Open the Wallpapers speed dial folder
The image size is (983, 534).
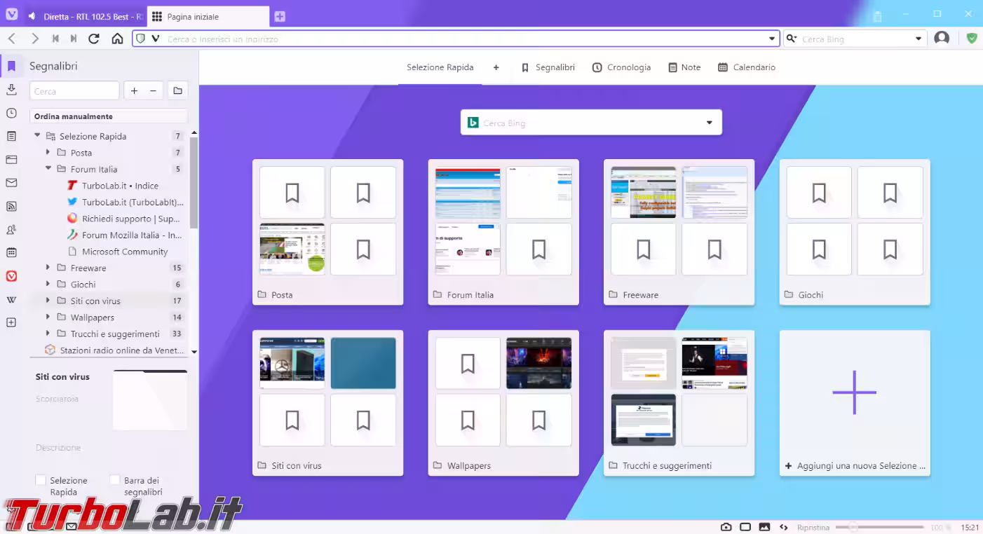pyautogui.click(x=503, y=403)
